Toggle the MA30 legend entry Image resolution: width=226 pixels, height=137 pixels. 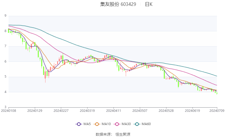(122, 124)
